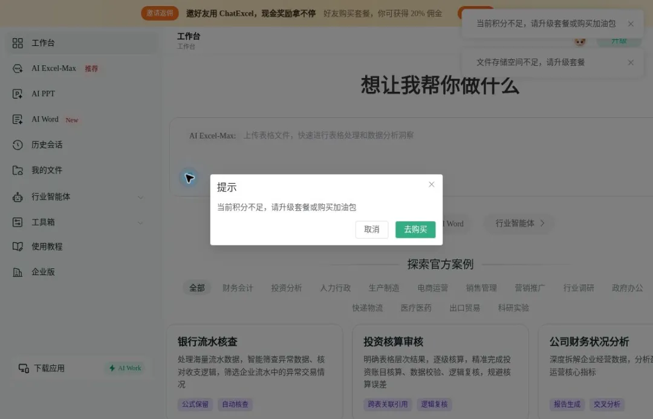Click the 工具箱 toolbox icon
The image size is (653, 419).
[18, 222]
